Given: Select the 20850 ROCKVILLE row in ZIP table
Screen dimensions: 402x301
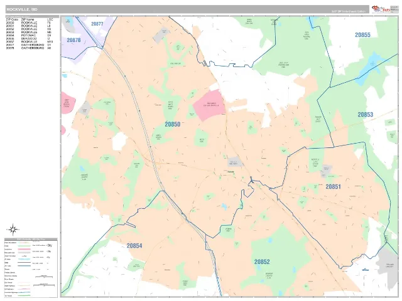Looking at the screenshot, I should point(28,23).
